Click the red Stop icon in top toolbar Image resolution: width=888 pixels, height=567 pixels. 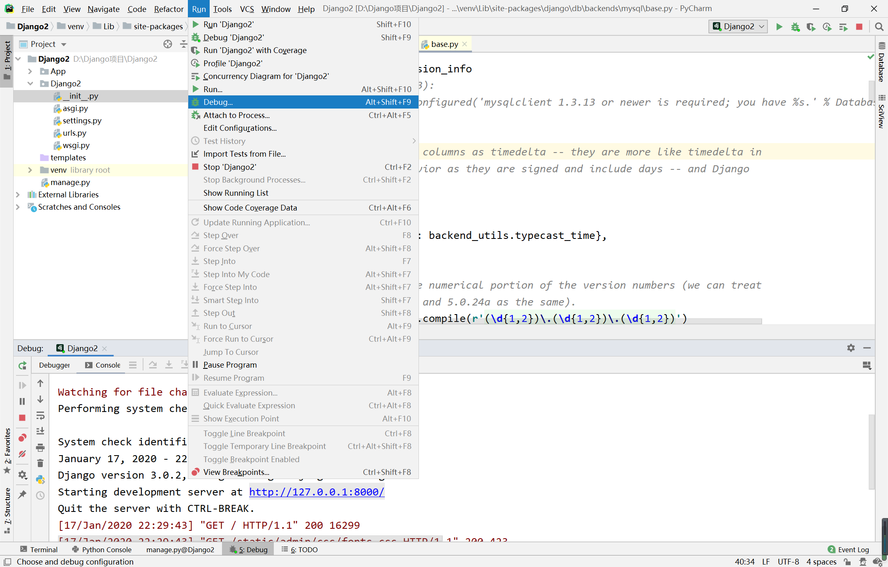(x=859, y=27)
